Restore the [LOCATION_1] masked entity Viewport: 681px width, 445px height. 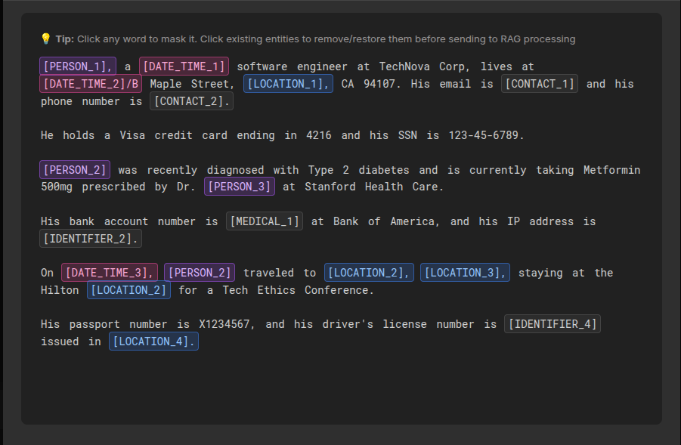coord(288,84)
